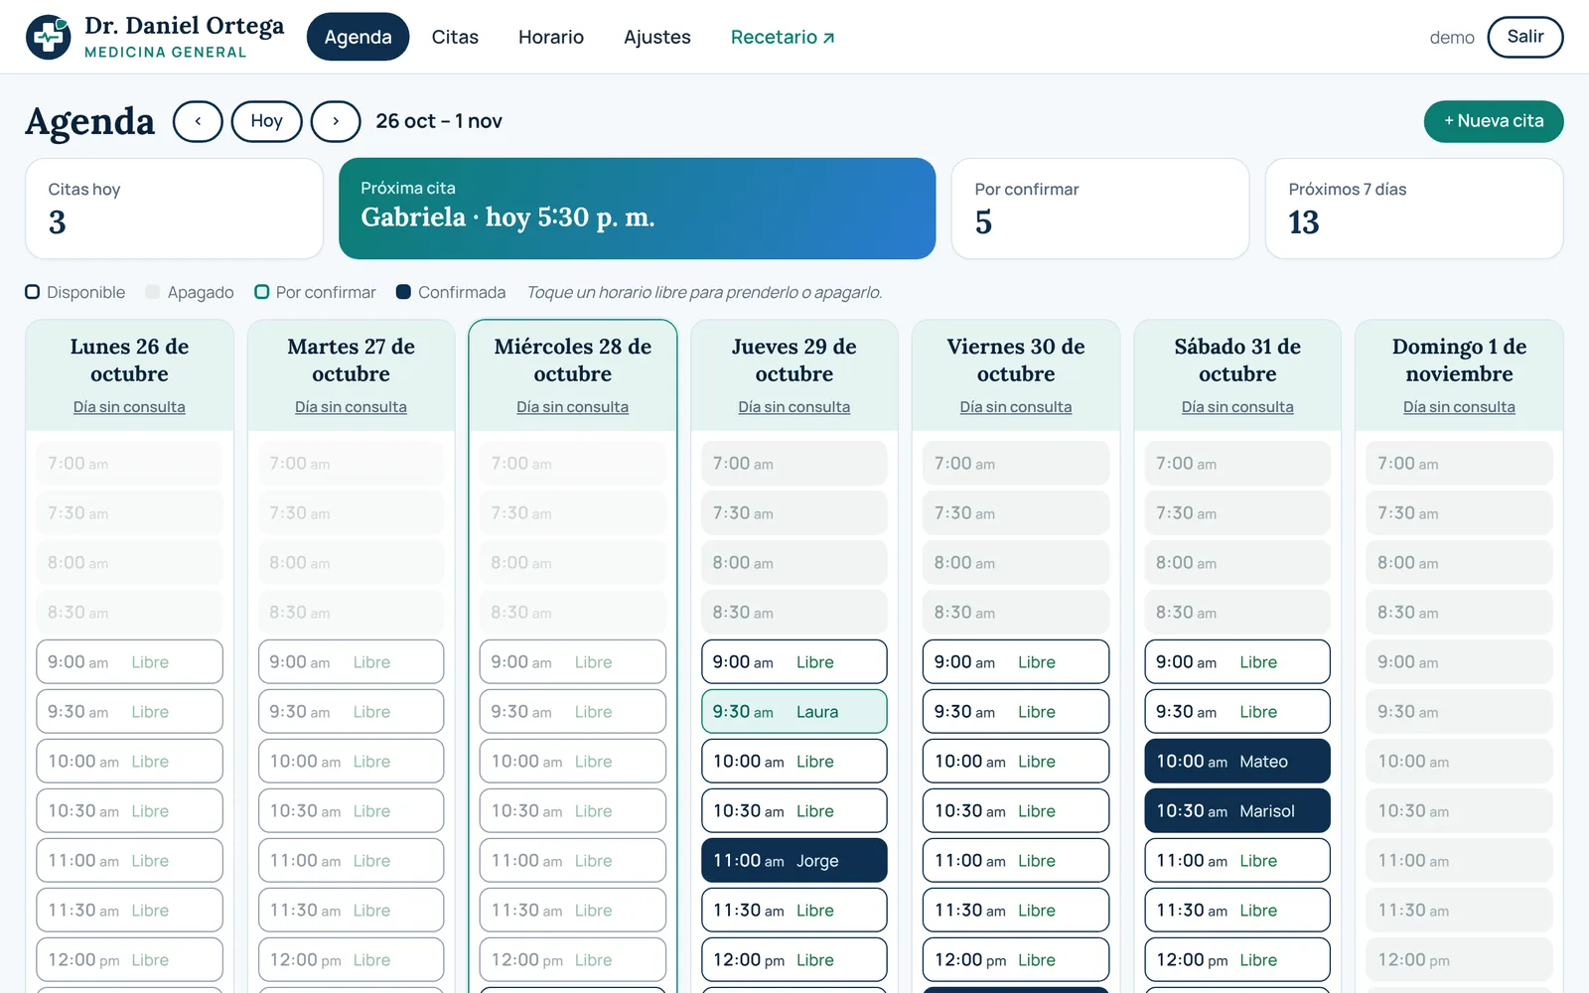The image size is (1589, 993).
Task: Open the Próxima cita Gabriela card
Action: [x=637, y=209]
